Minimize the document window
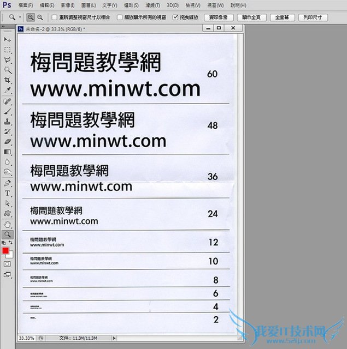This screenshot has height=349, width=347. (x=208, y=28)
